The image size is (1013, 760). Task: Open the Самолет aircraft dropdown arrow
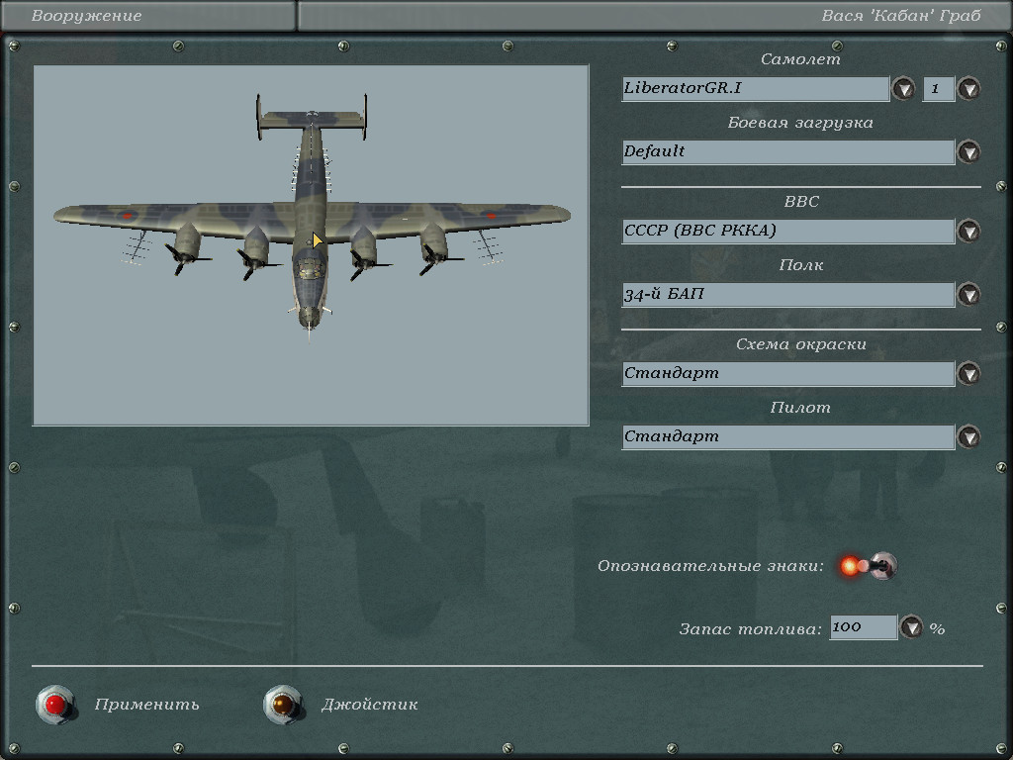[903, 88]
